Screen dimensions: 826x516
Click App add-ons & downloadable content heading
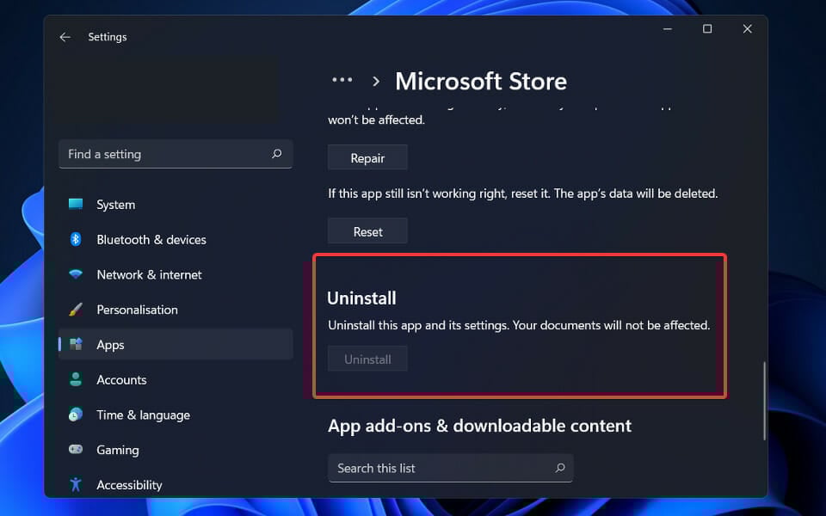click(x=479, y=426)
